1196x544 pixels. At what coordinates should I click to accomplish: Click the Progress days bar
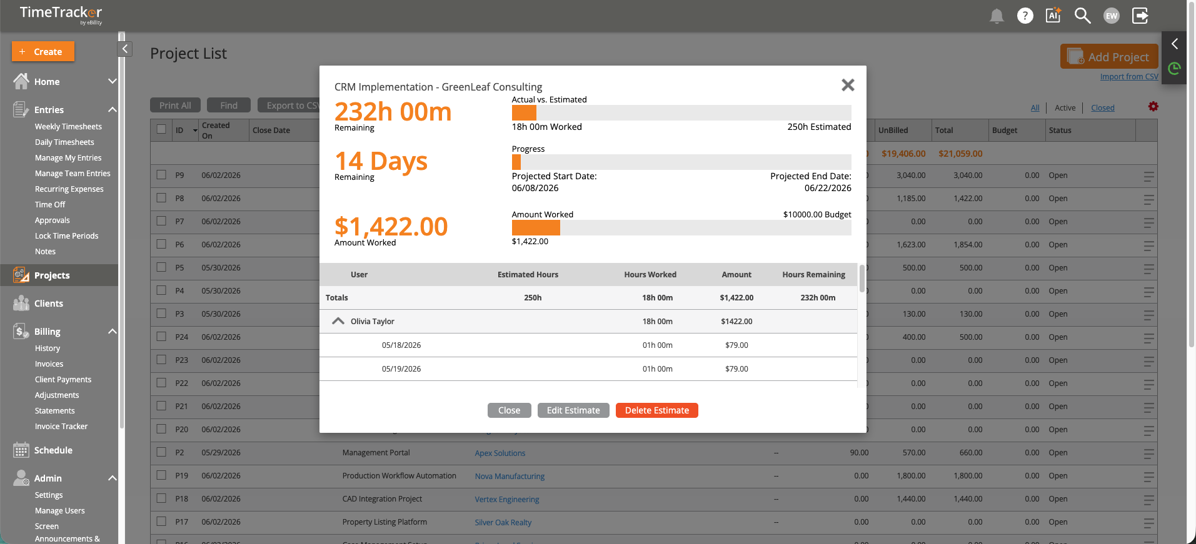681,162
